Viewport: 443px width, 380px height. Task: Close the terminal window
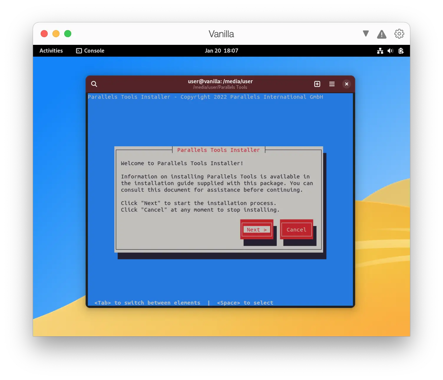(347, 84)
